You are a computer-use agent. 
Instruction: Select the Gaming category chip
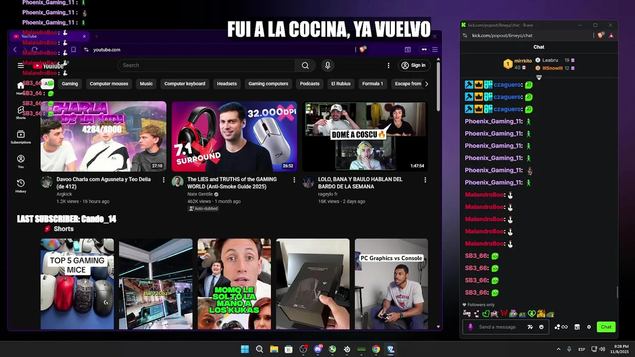pyautogui.click(x=70, y=84)
